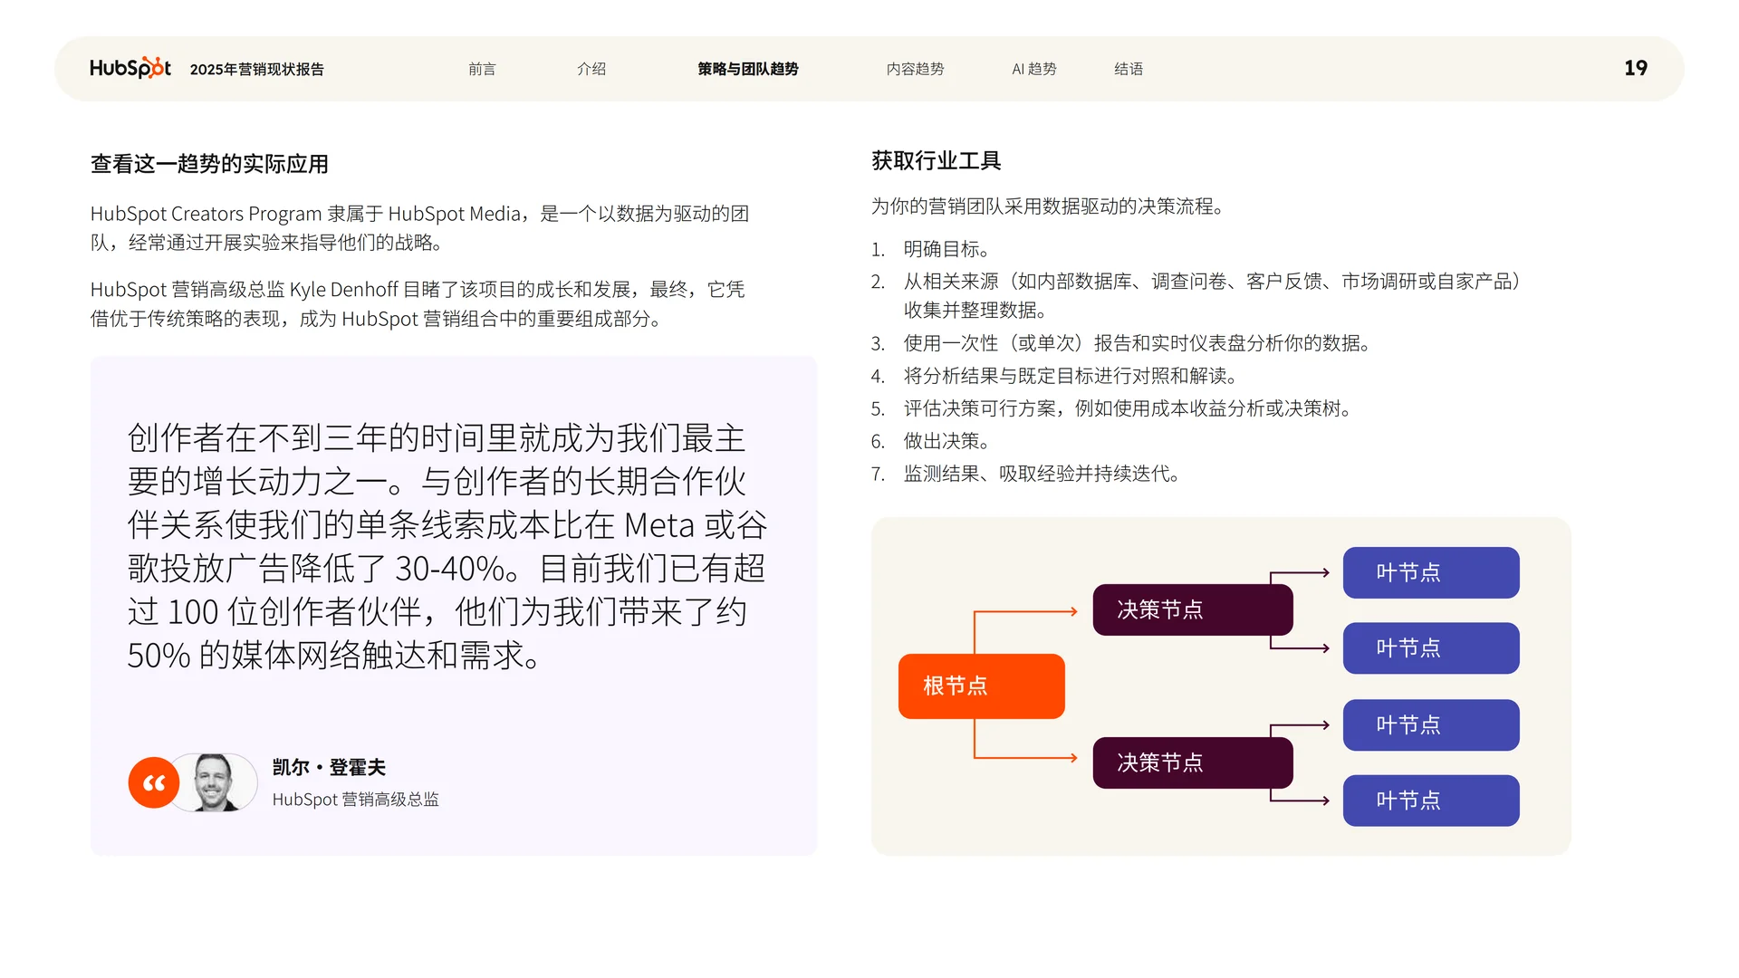Open the 前言 section
Viewport: 1739px width, 978px height.
483,68
